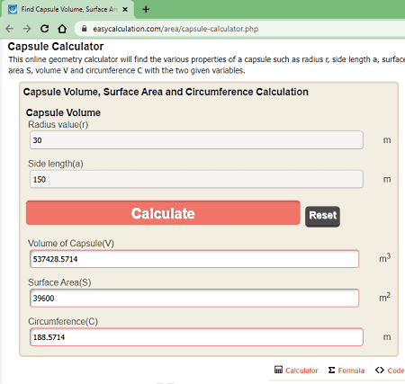Go to browser home page icon
405x384 pixels.
pyautogui.click(x=62, y=29)
